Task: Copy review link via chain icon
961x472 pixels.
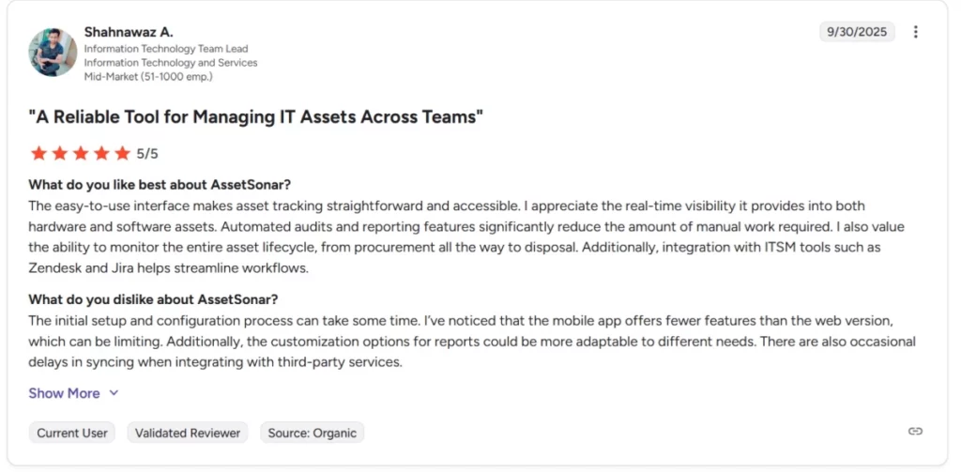Action: [915, 432]
